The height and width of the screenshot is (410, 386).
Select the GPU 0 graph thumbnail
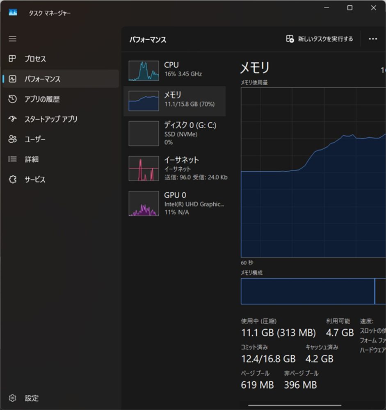(144, 203)
